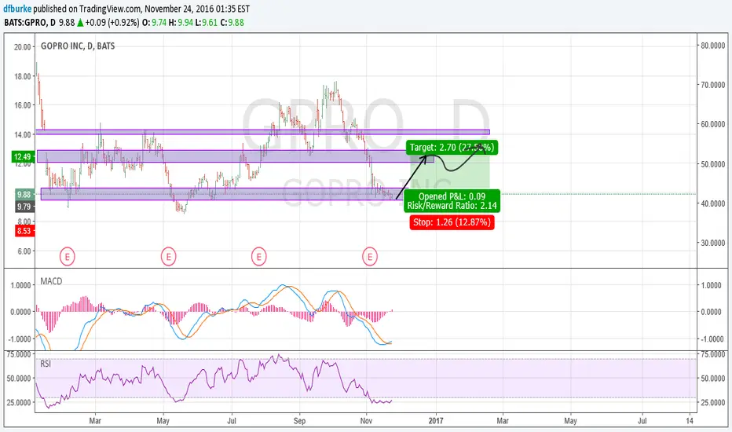The width and height of the screenshot is (732, 432).
Task: Click the H:9.94 high value
Action: (180, 23)
